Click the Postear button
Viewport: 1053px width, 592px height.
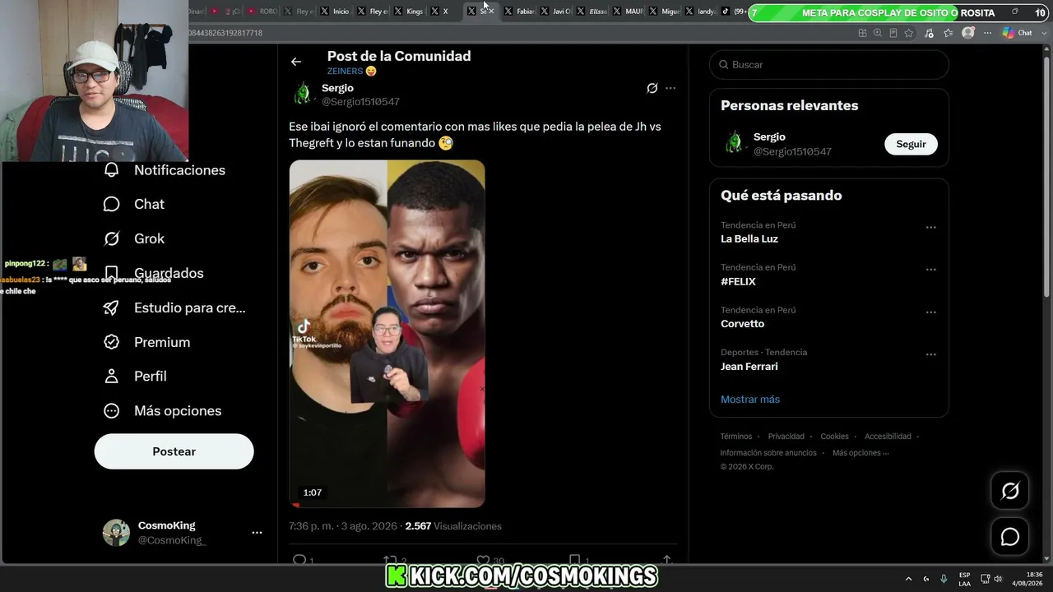pos(174,451)
